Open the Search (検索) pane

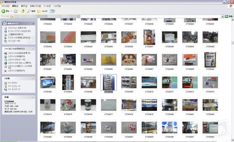pos(31,11)
